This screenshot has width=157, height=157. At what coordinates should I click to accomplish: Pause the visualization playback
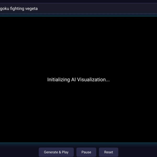pos(86,152)
